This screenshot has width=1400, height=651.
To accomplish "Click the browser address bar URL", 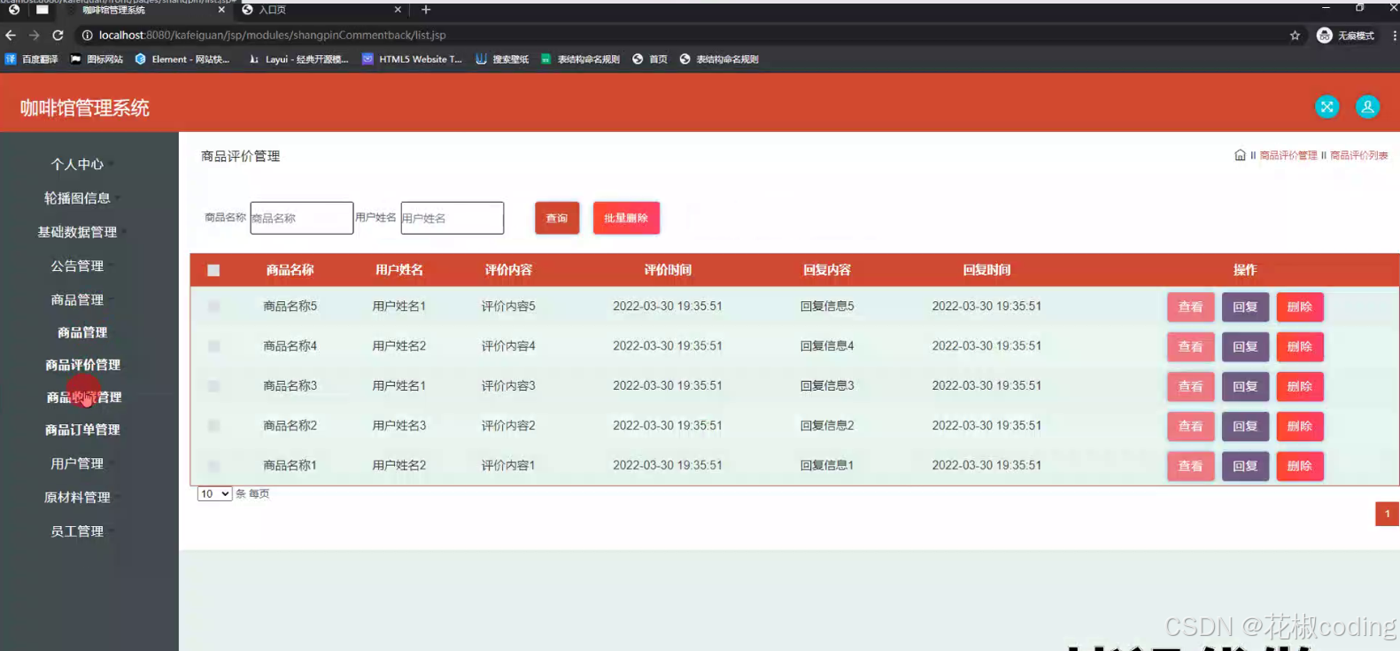I will 272,35.
